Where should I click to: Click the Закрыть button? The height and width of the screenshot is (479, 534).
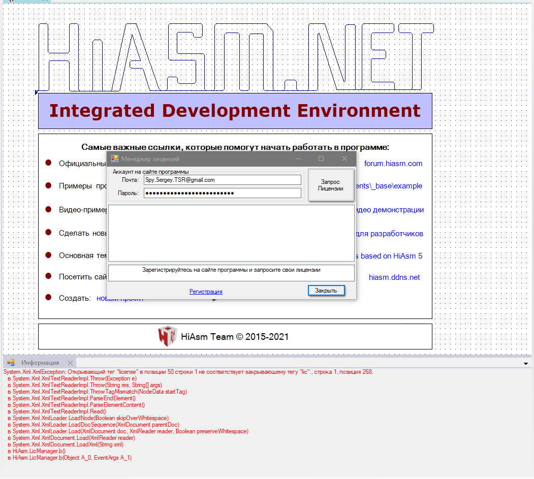[x=326, y=291]
